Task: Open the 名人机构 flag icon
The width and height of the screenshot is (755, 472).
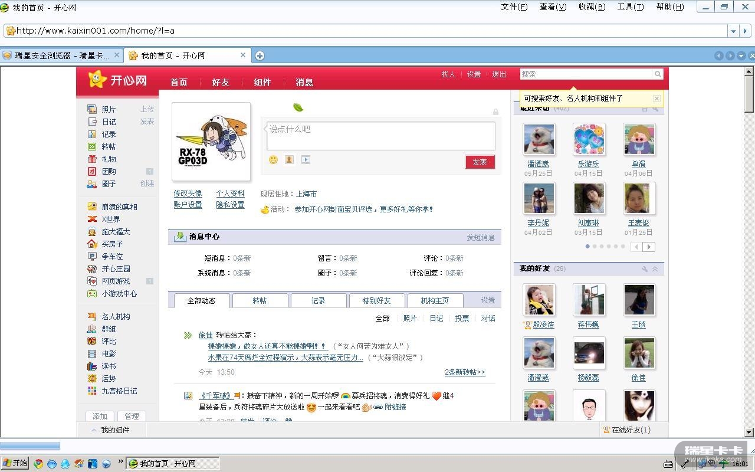Action: click(x=92, y=316)
